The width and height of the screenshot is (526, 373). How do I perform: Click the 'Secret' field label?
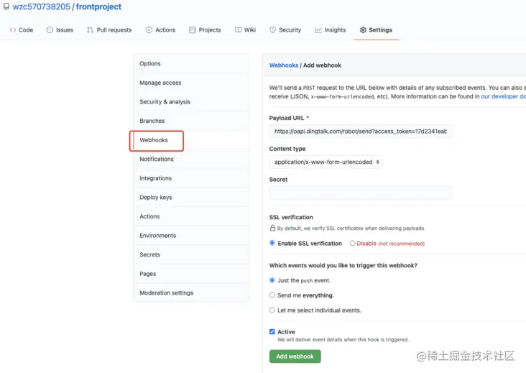[x=278, y=180]
